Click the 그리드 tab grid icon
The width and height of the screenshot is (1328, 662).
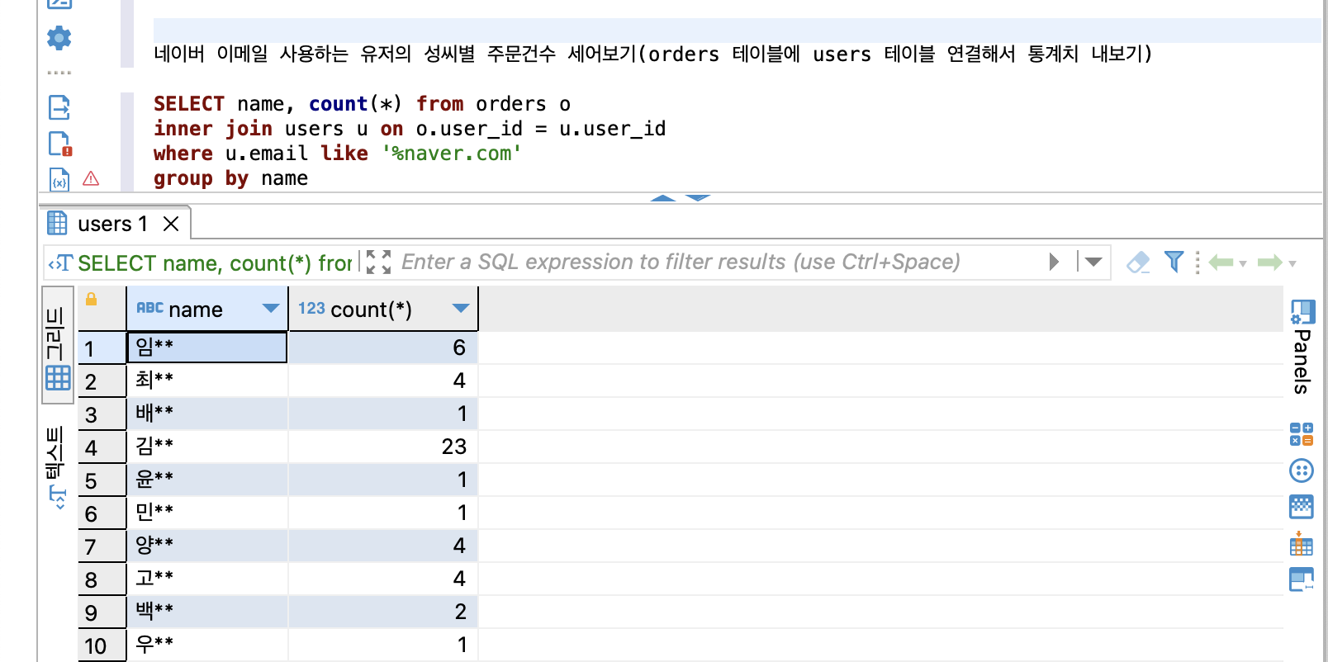click(58, 378)
